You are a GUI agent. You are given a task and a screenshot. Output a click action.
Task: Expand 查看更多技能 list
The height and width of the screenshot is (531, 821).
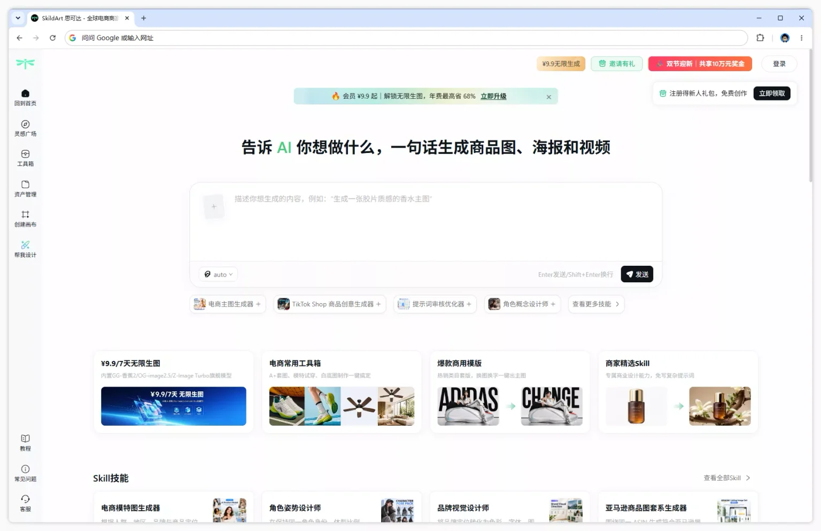coord(596,304)
